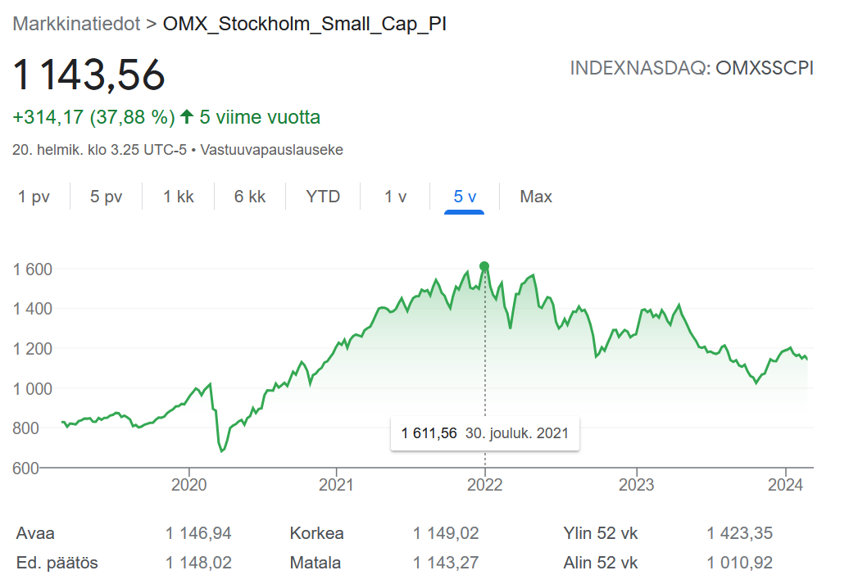Click the green peak marker dot
Screen dimensions: 849x584
[484, 266]
